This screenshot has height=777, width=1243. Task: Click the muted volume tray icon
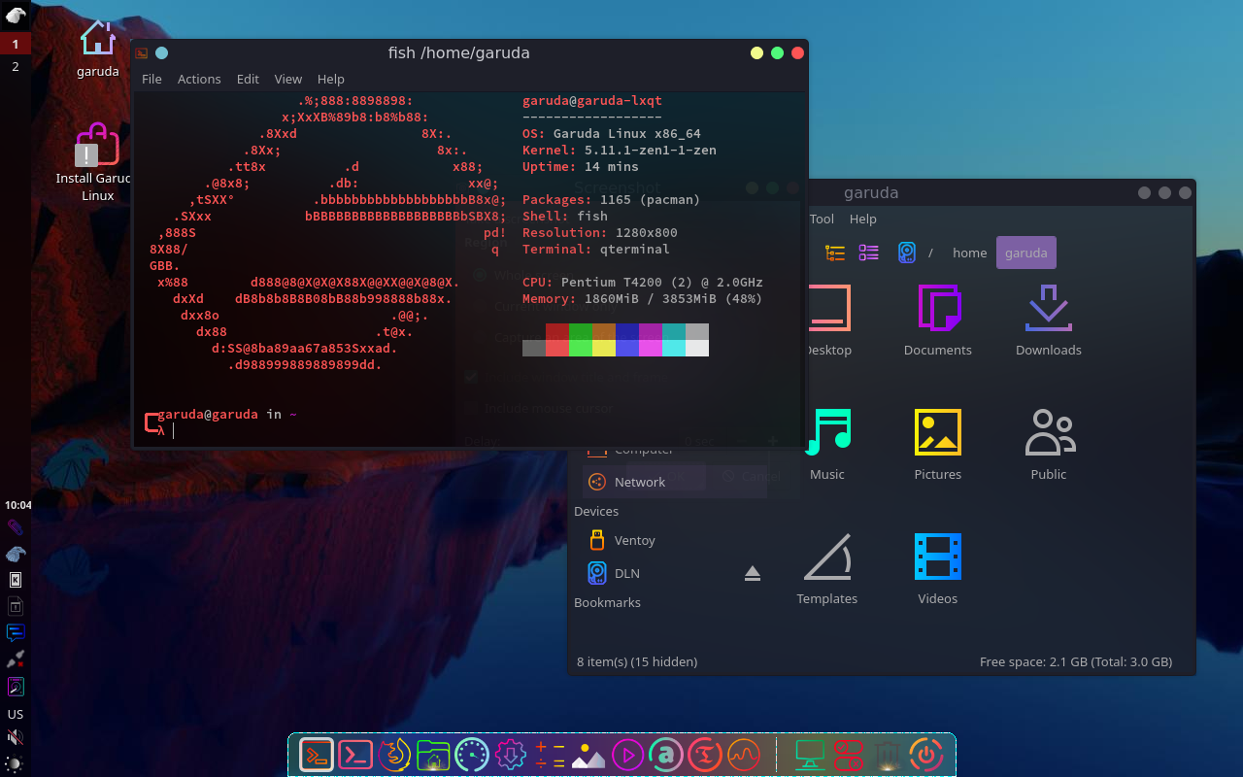click(16, 737)
